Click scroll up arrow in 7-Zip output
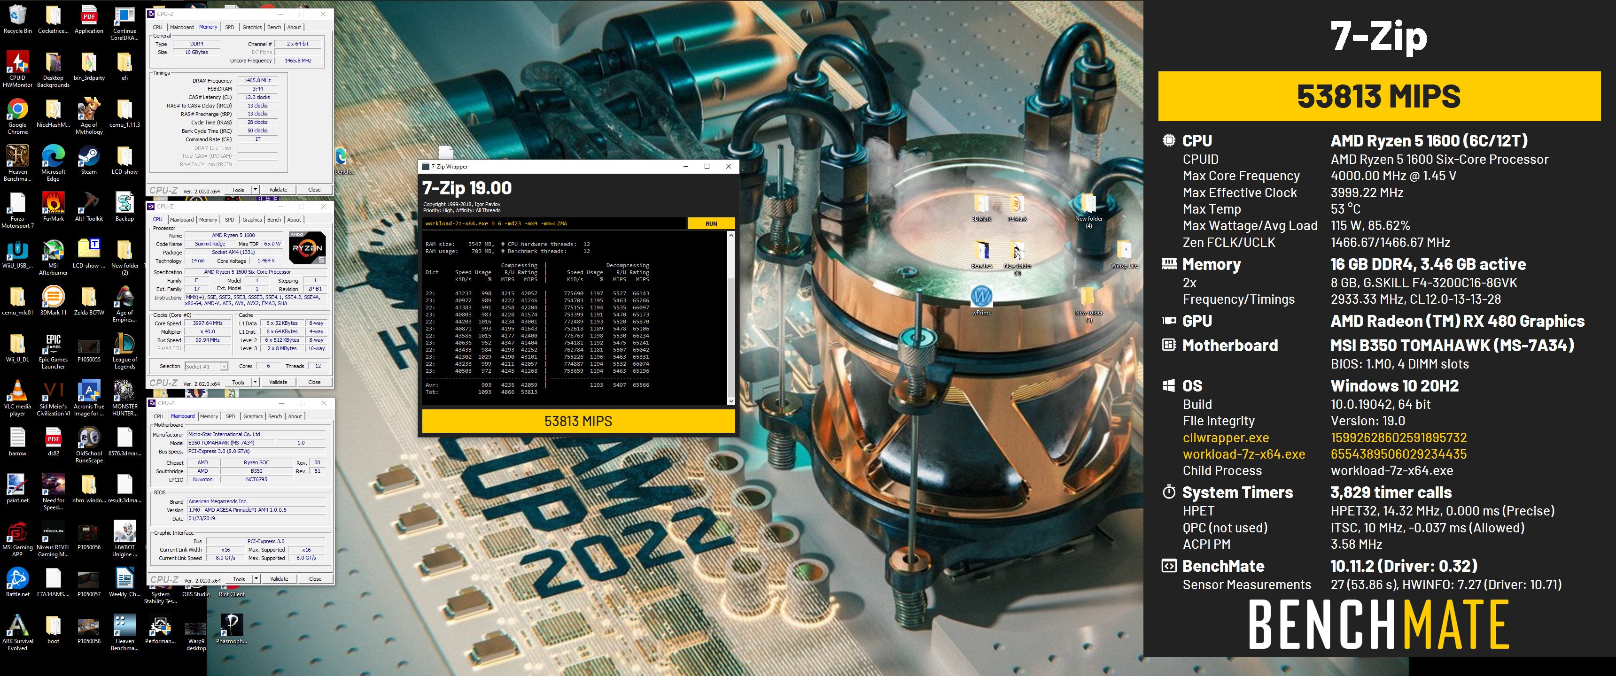Screen dimensions: 1616x676 tap(731, 235)
